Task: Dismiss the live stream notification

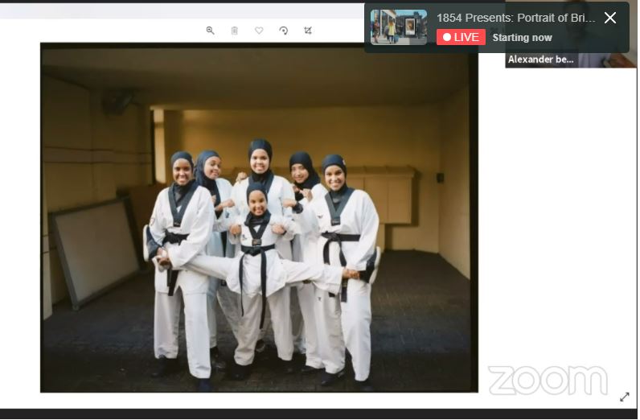Action: (x=610, y=18)
